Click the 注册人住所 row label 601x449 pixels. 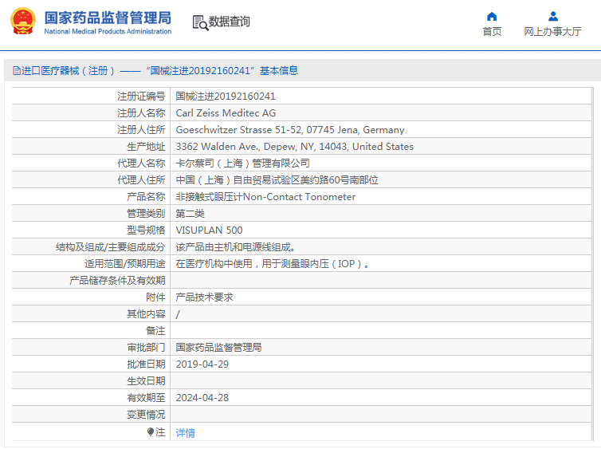click(x=141, y=130)
